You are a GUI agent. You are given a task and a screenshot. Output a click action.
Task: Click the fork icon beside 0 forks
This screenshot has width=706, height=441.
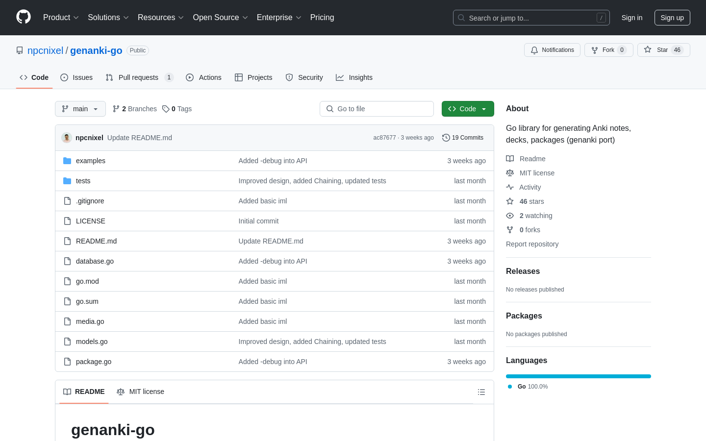click(510, 230)
